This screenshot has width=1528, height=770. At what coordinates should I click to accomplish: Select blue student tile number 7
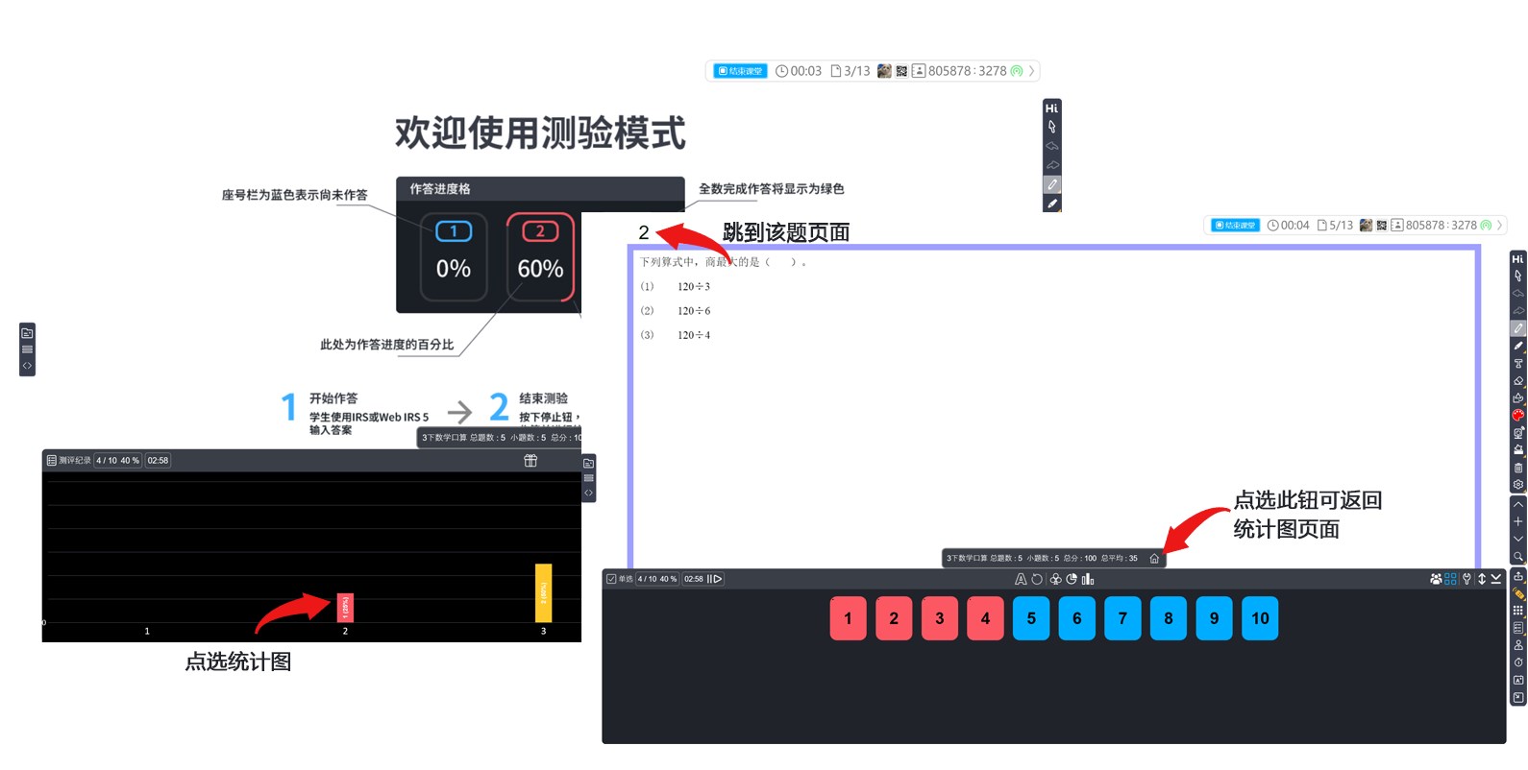(x=1122, y=619)
